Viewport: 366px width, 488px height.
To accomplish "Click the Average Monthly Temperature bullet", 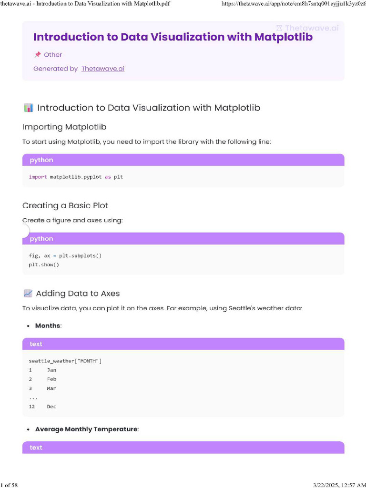I will [87, 429].
